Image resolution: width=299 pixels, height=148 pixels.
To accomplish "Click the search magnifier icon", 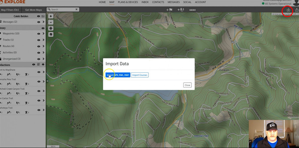I will click(x=49, y=9).
